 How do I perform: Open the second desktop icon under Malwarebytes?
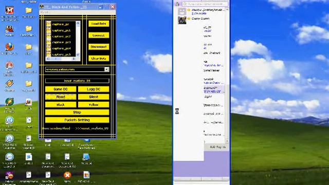(9, 29)
